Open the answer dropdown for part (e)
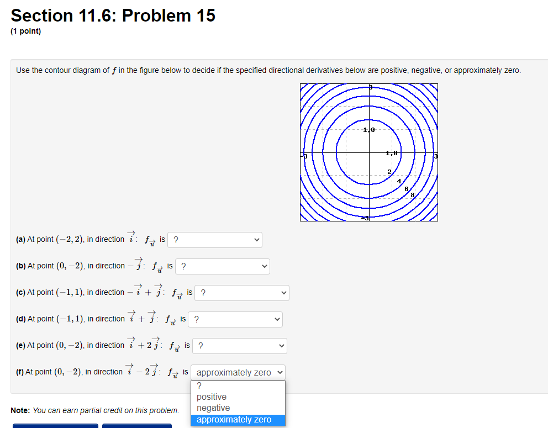Image resolution: width=548 pixels, height=428 pixels. tap(239, 346)
